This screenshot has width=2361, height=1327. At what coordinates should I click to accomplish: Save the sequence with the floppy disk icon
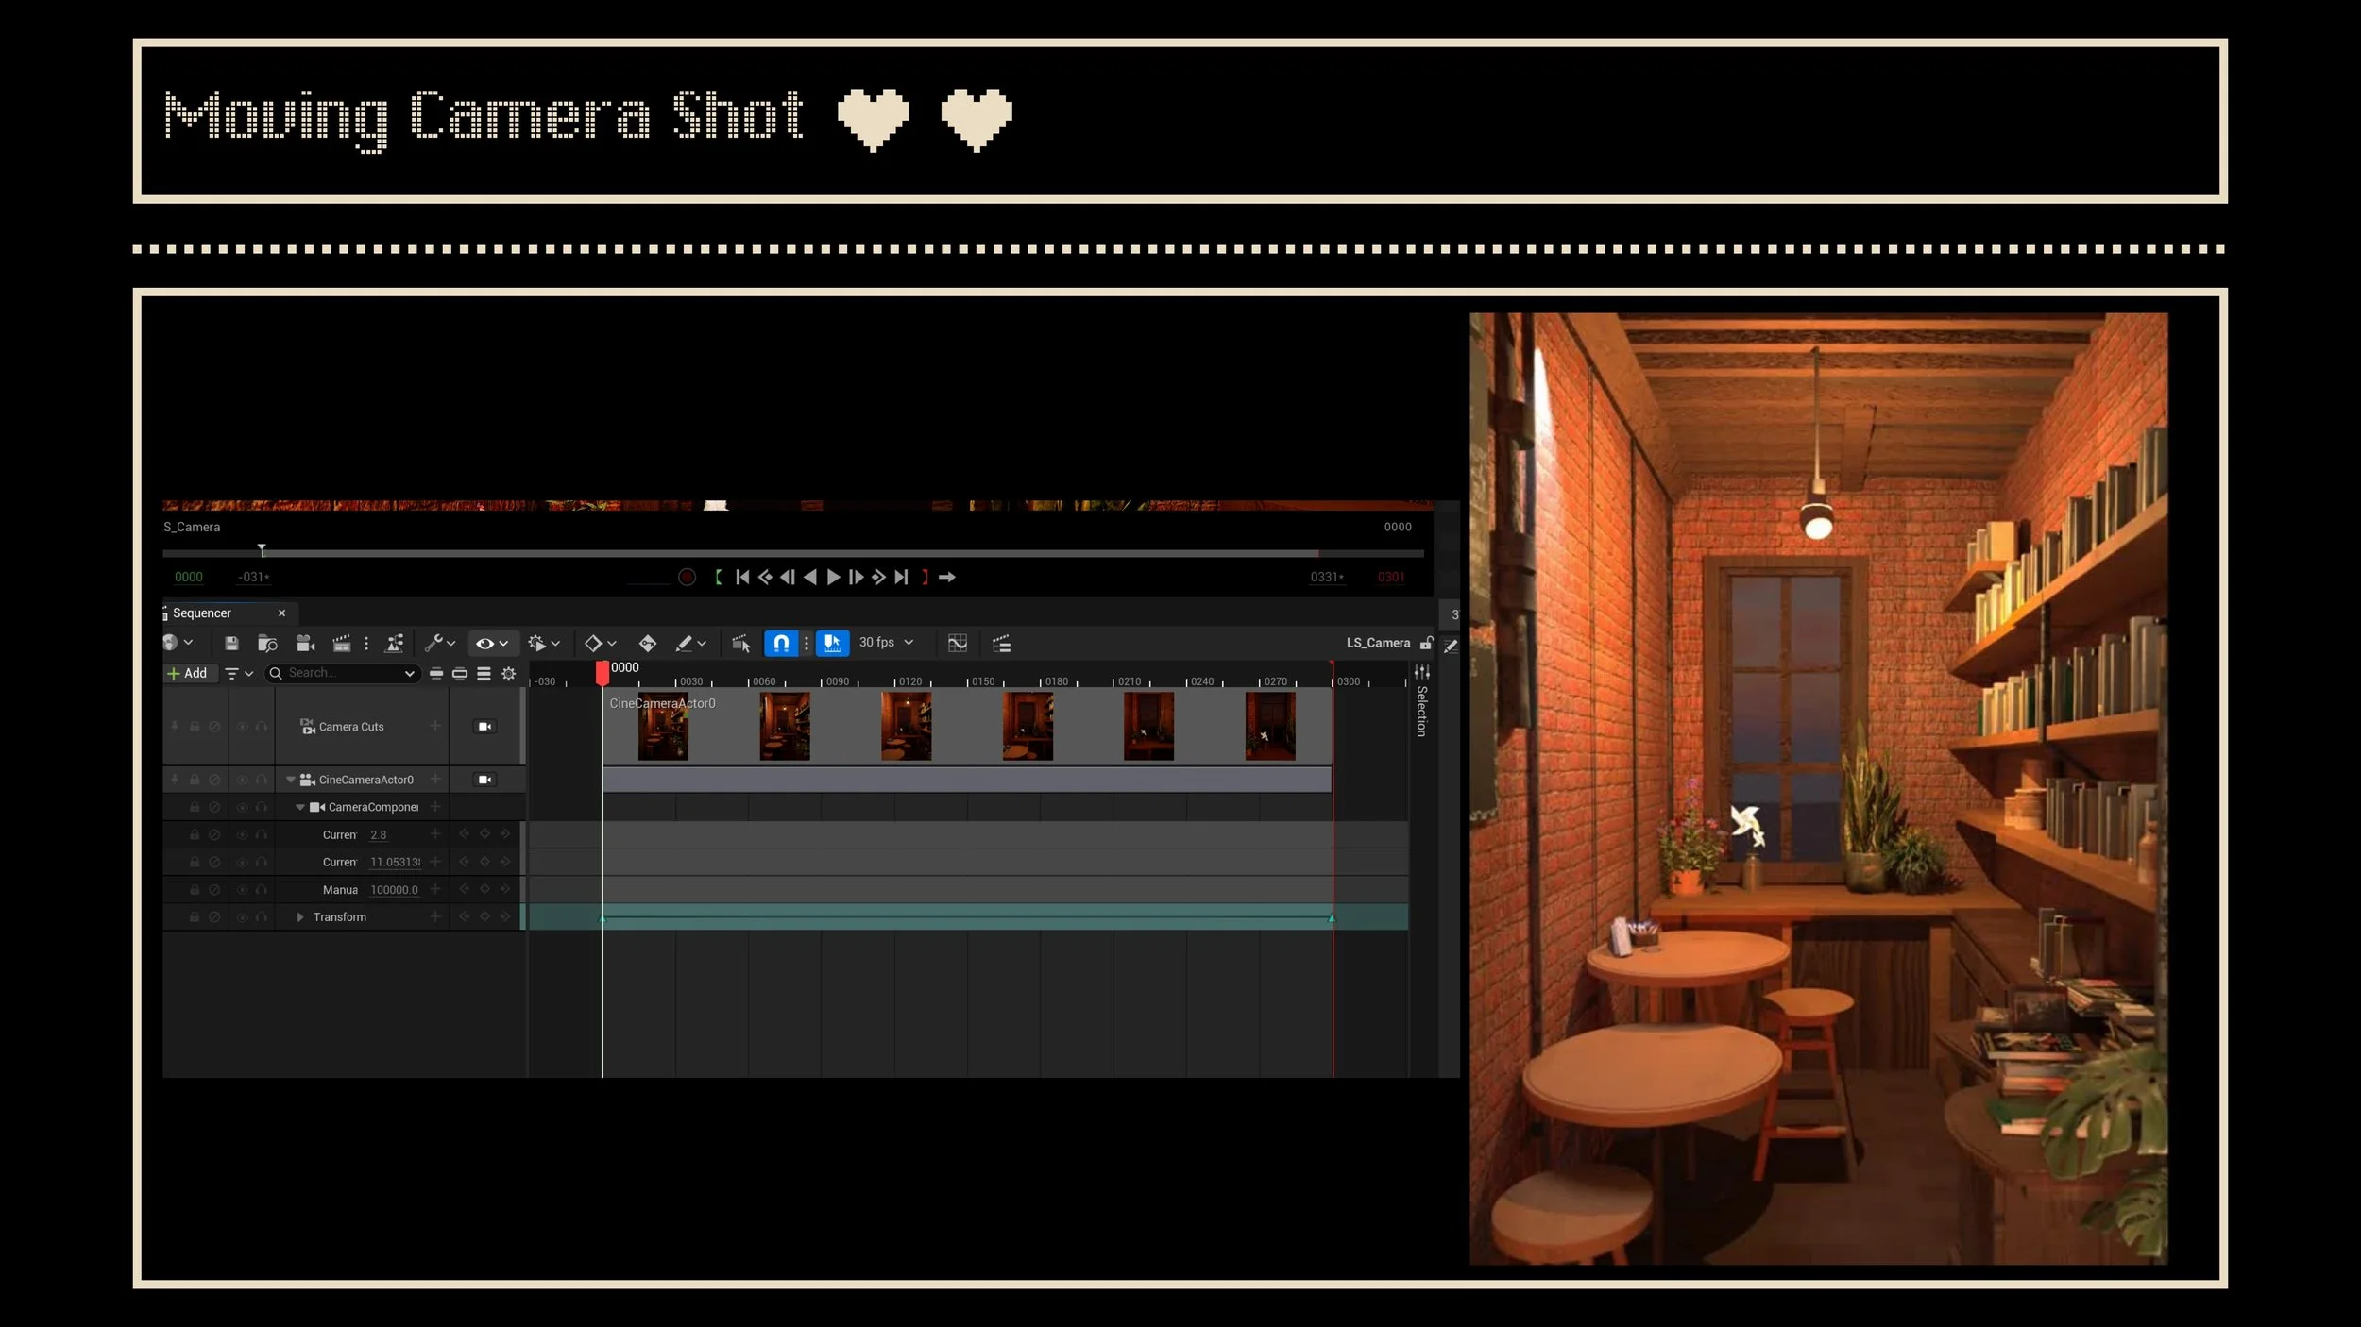tap(231, 643)
